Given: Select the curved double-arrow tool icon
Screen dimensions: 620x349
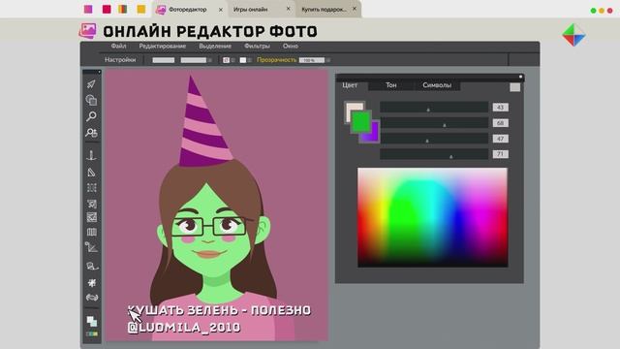Looking at the screenshot, I should point(92,298).
